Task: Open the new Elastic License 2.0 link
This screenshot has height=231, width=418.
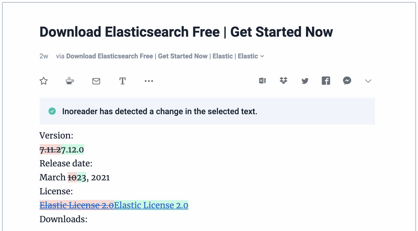Action: (151, 205)
